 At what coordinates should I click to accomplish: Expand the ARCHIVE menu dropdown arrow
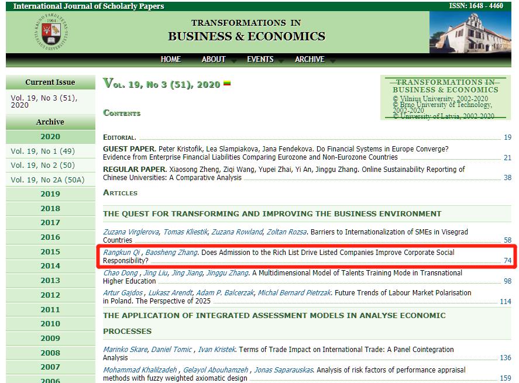332,60
